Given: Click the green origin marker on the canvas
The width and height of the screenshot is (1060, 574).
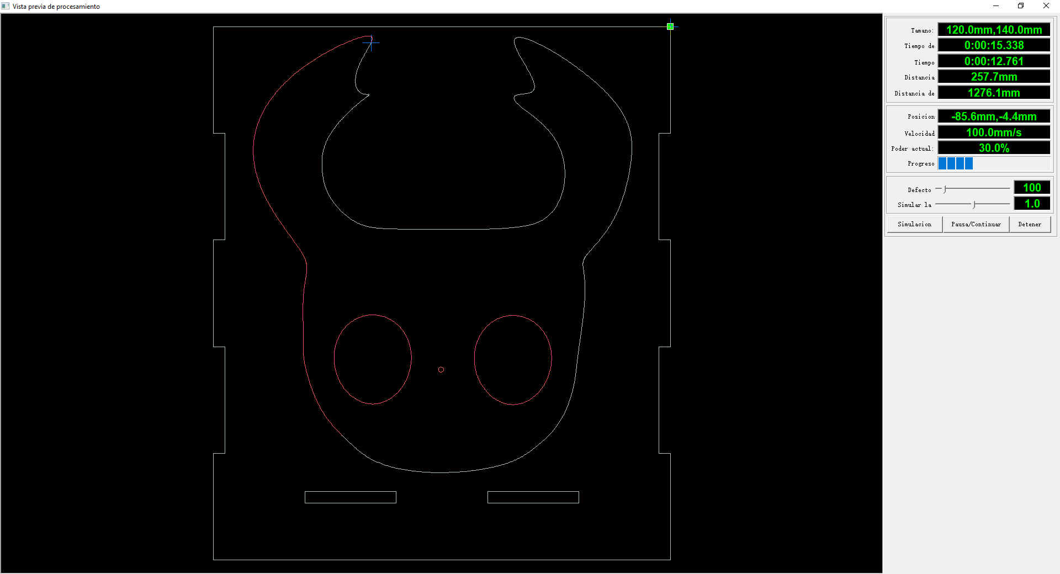Looking at the screenshot, I should (670, 26).
